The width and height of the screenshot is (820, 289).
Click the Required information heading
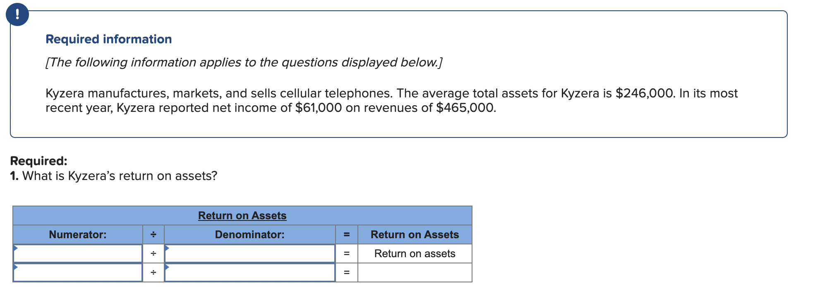pos(109,39)
